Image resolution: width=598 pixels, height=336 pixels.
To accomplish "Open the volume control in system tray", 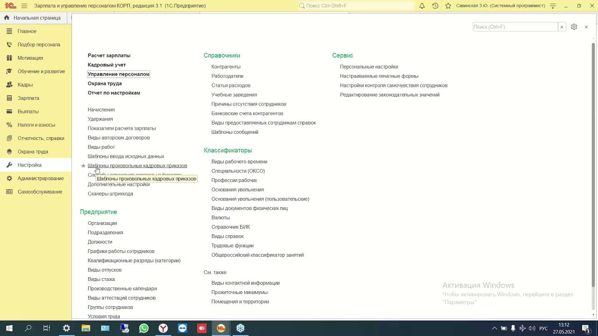I will (x=532, y=328).
